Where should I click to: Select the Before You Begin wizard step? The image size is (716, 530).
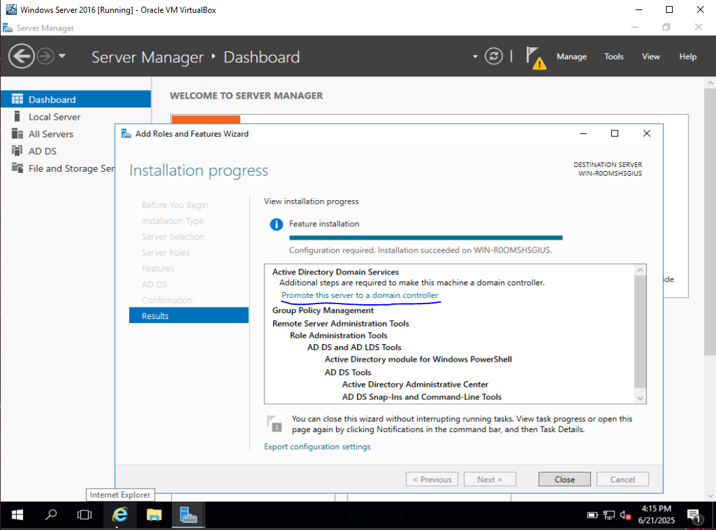(175, 205)
